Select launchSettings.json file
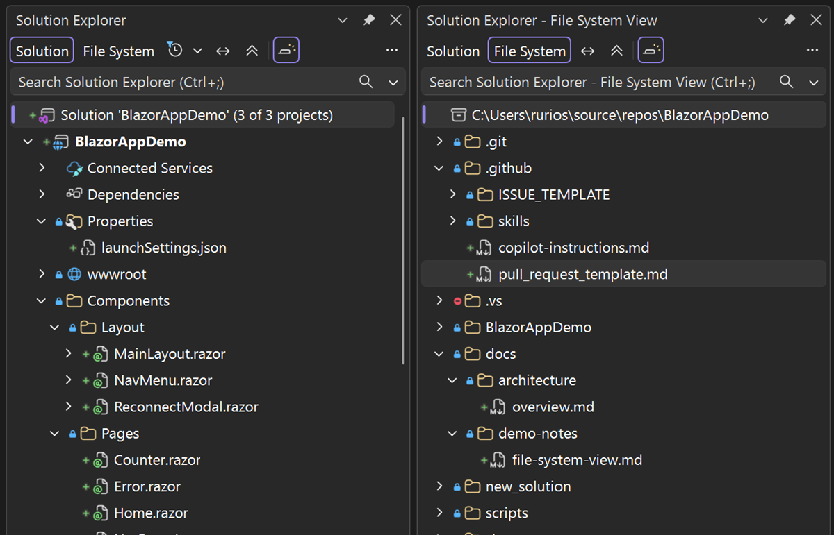 [164, 248]
